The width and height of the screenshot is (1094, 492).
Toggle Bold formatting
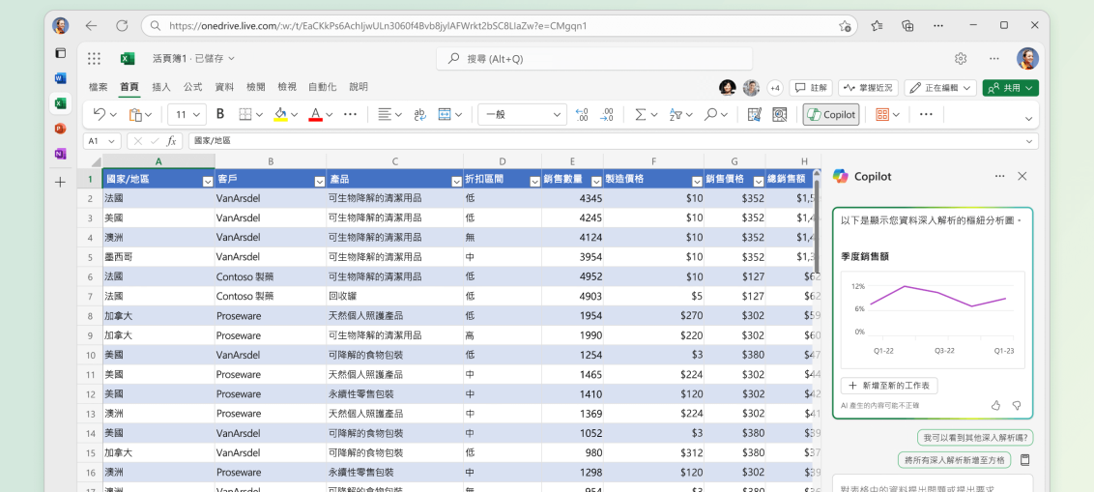(220, 114)
